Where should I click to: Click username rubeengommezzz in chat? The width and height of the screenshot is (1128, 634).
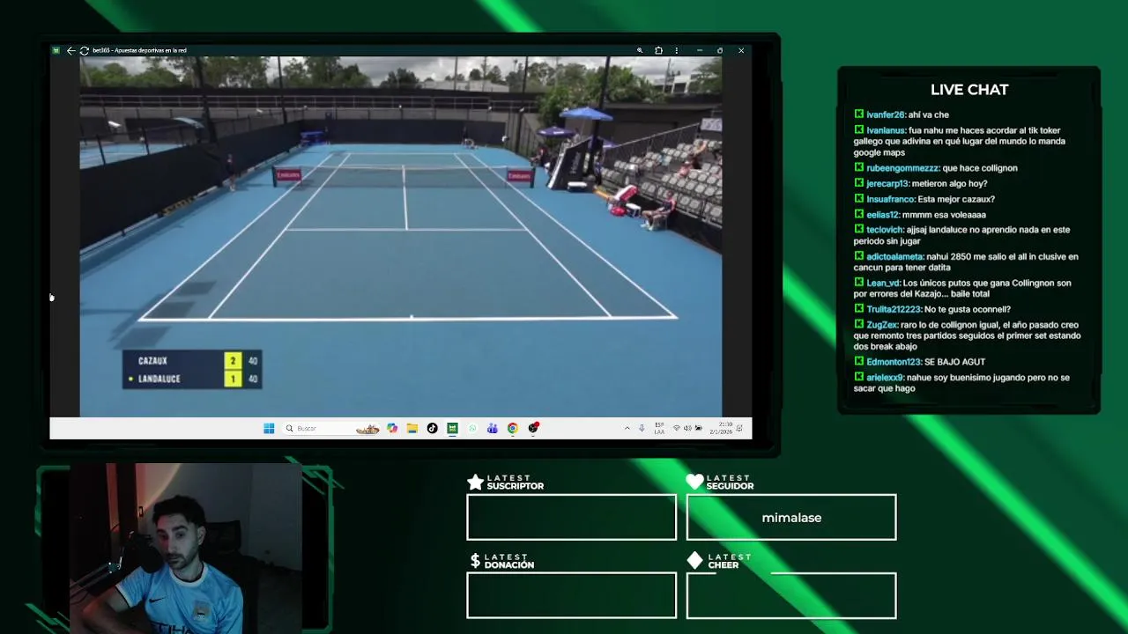[x=902, y=167]
